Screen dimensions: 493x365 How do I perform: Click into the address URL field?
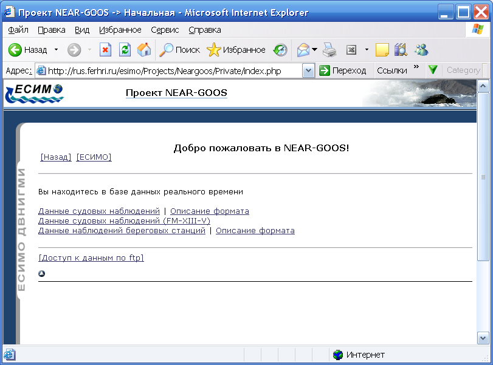[174, 70]
